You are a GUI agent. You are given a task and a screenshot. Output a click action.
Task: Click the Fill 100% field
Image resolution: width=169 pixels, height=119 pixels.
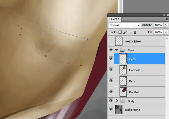[x=158, y=32]
